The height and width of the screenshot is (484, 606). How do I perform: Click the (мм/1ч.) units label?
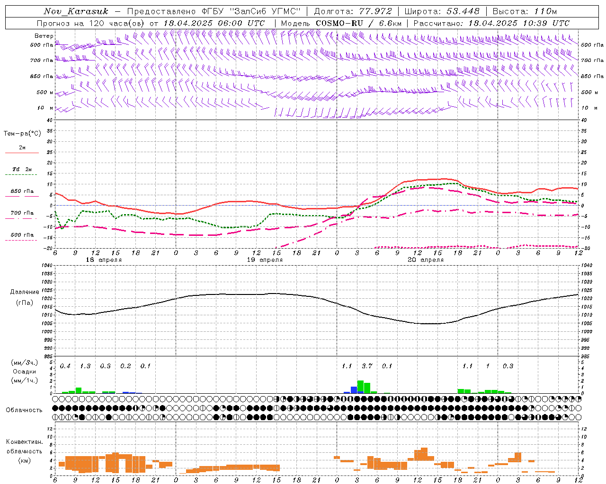coord(24,380)
